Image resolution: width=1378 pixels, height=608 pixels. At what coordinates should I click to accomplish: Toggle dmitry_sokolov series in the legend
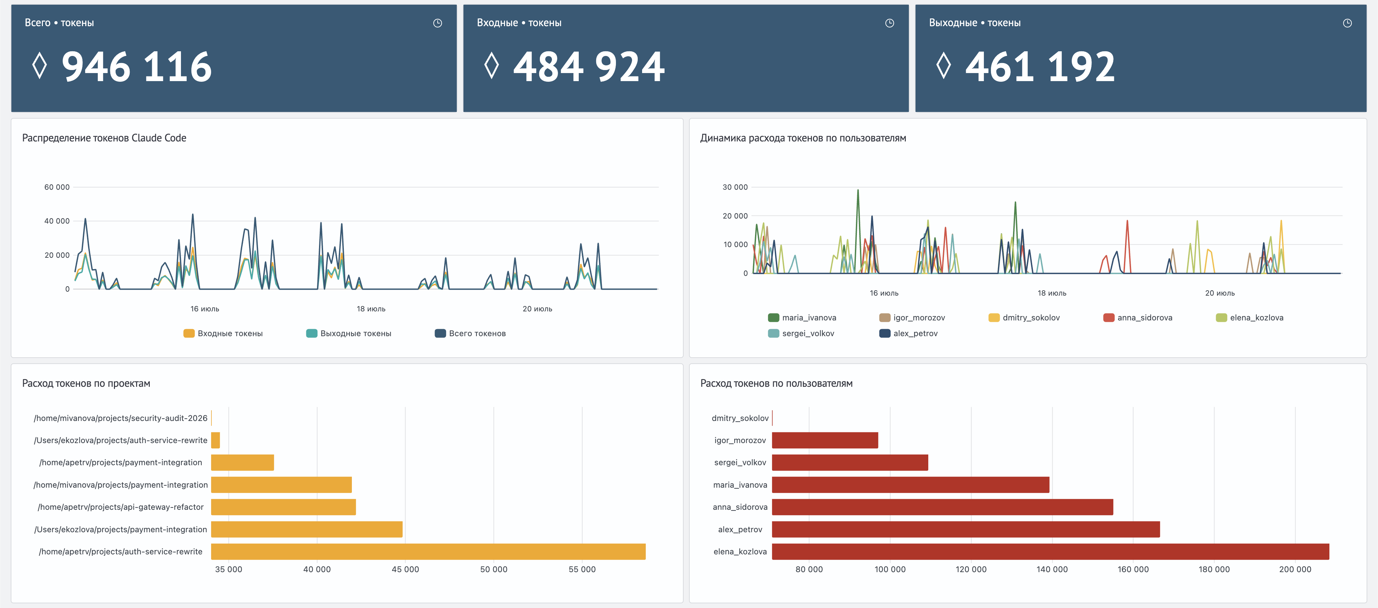click(x=1024, y=318)
